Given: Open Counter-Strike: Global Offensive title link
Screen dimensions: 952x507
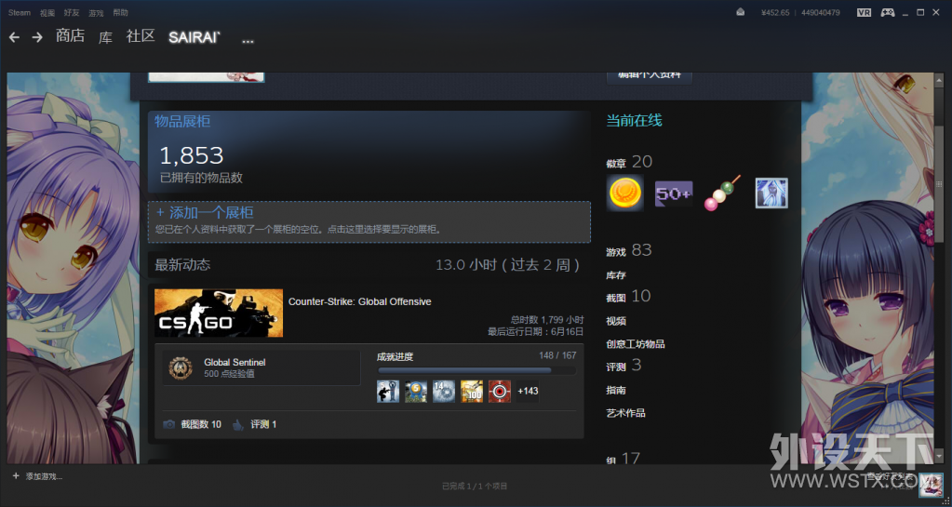Looking at the screenshot, I should click(359, 301).
